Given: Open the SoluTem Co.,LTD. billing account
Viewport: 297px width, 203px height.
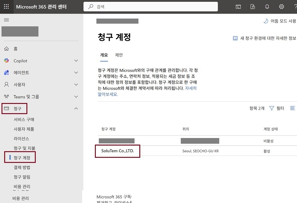Looking at the screenshot, I should pos(118,151).
